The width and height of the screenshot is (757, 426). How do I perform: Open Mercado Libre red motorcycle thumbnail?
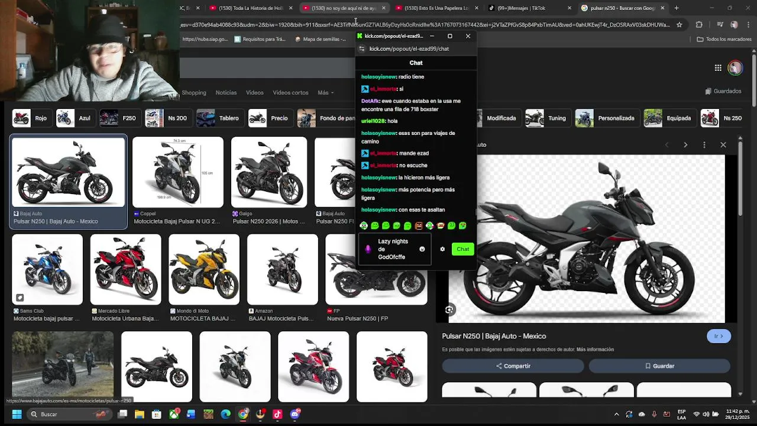pos(125,270)
